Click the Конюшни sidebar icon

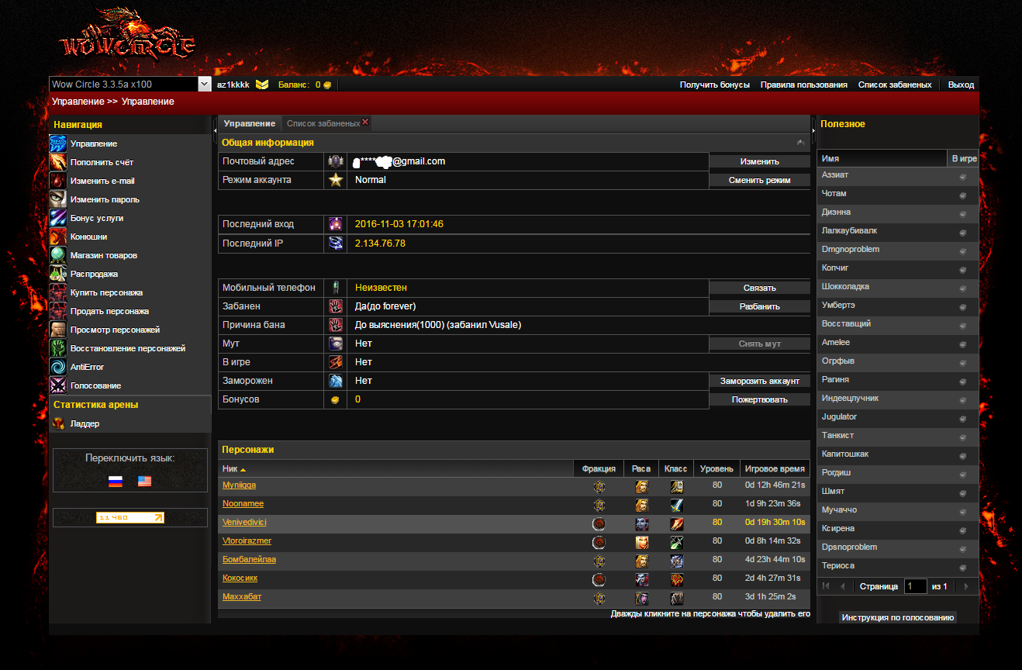point(58,237)
